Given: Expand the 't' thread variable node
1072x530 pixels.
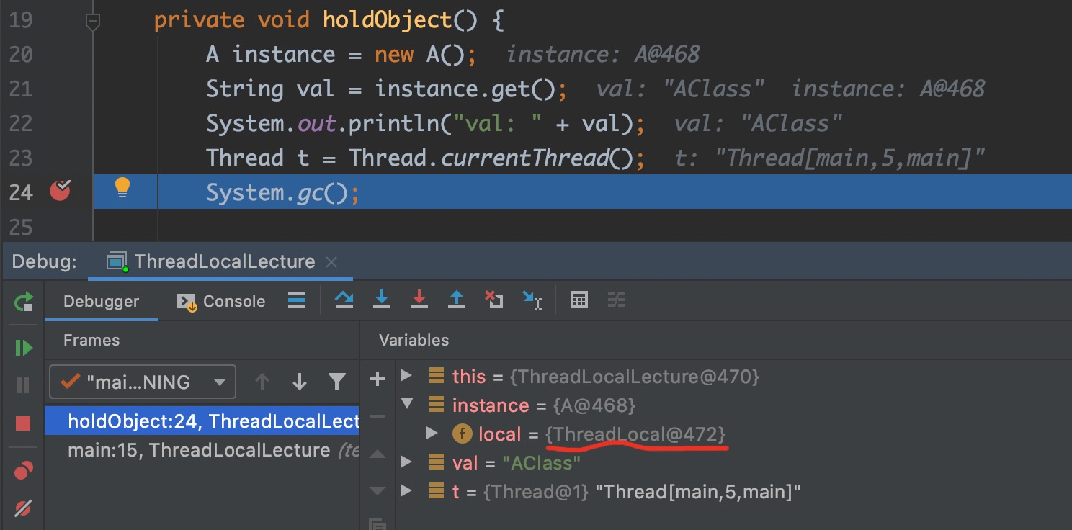Looking at the screenshot, I should click(x=406, y=491).
